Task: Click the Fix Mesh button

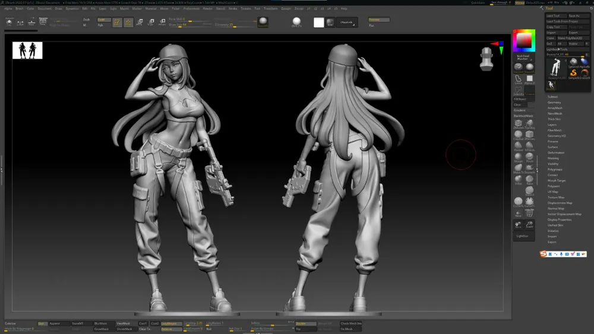Action: point(351,329)
